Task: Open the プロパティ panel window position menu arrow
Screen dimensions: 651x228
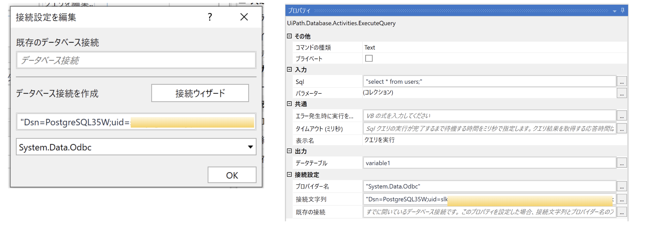Action: pos(615,11)
